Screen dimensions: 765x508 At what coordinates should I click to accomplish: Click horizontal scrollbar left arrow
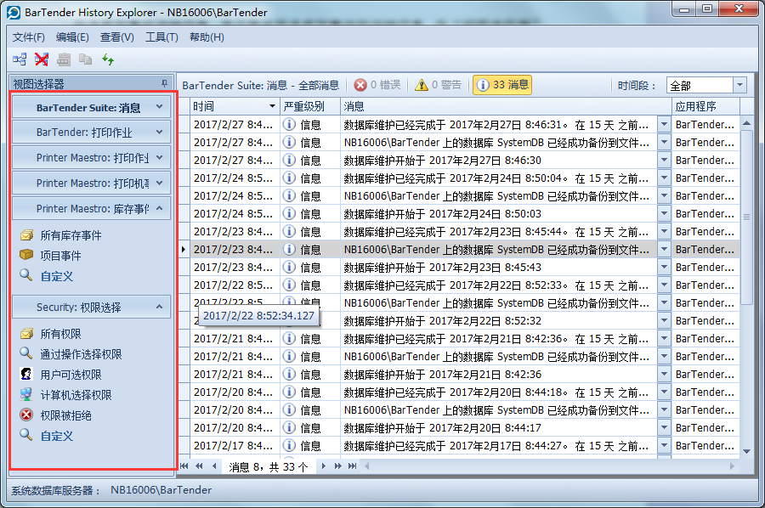(x=367, y=466)
